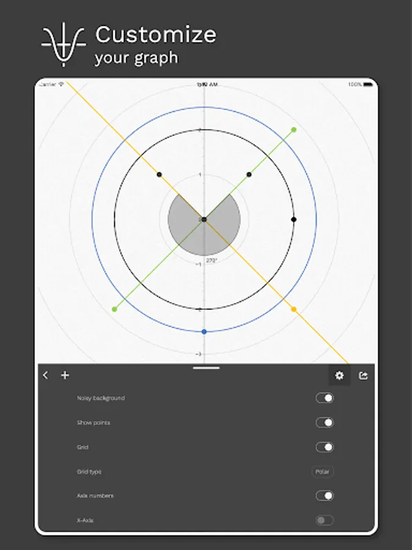Image resolution: width=412 pixels, height=550 pixels.
Task: Click the "−3" axis number
Action: [198, 354]
